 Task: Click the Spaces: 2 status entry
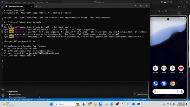[x=137, y=100]
